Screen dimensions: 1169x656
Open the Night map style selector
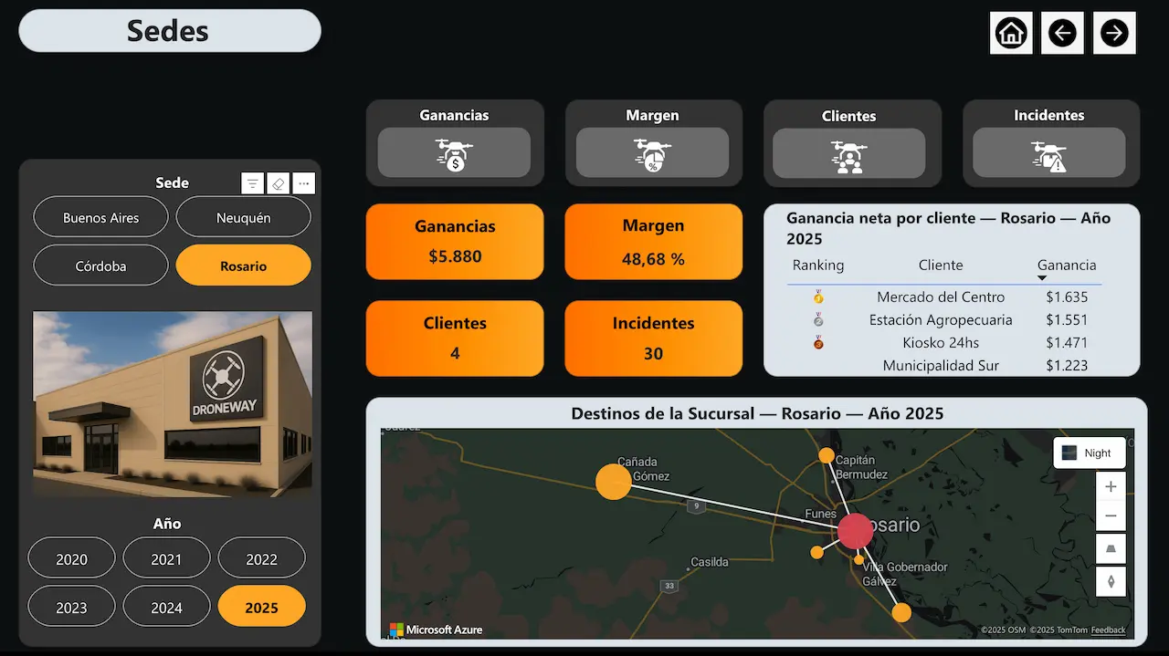[x=1089, y=453]
